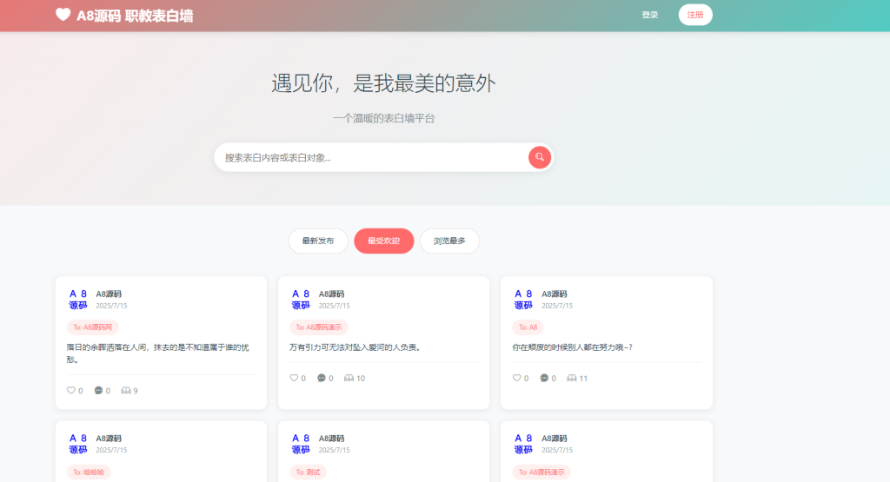Click the subtitle 一个温暖的表白墙平台

coord(383,118)
